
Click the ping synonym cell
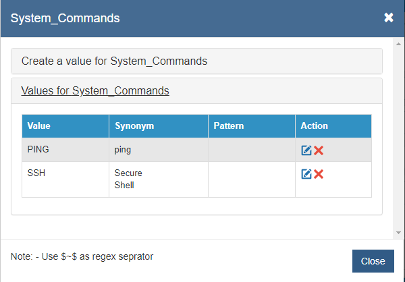pos(123,150)
